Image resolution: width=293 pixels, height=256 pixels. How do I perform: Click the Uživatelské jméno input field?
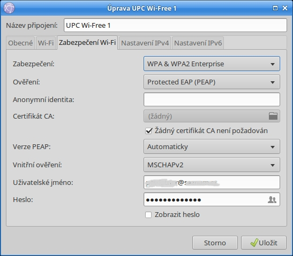[212, 182]
